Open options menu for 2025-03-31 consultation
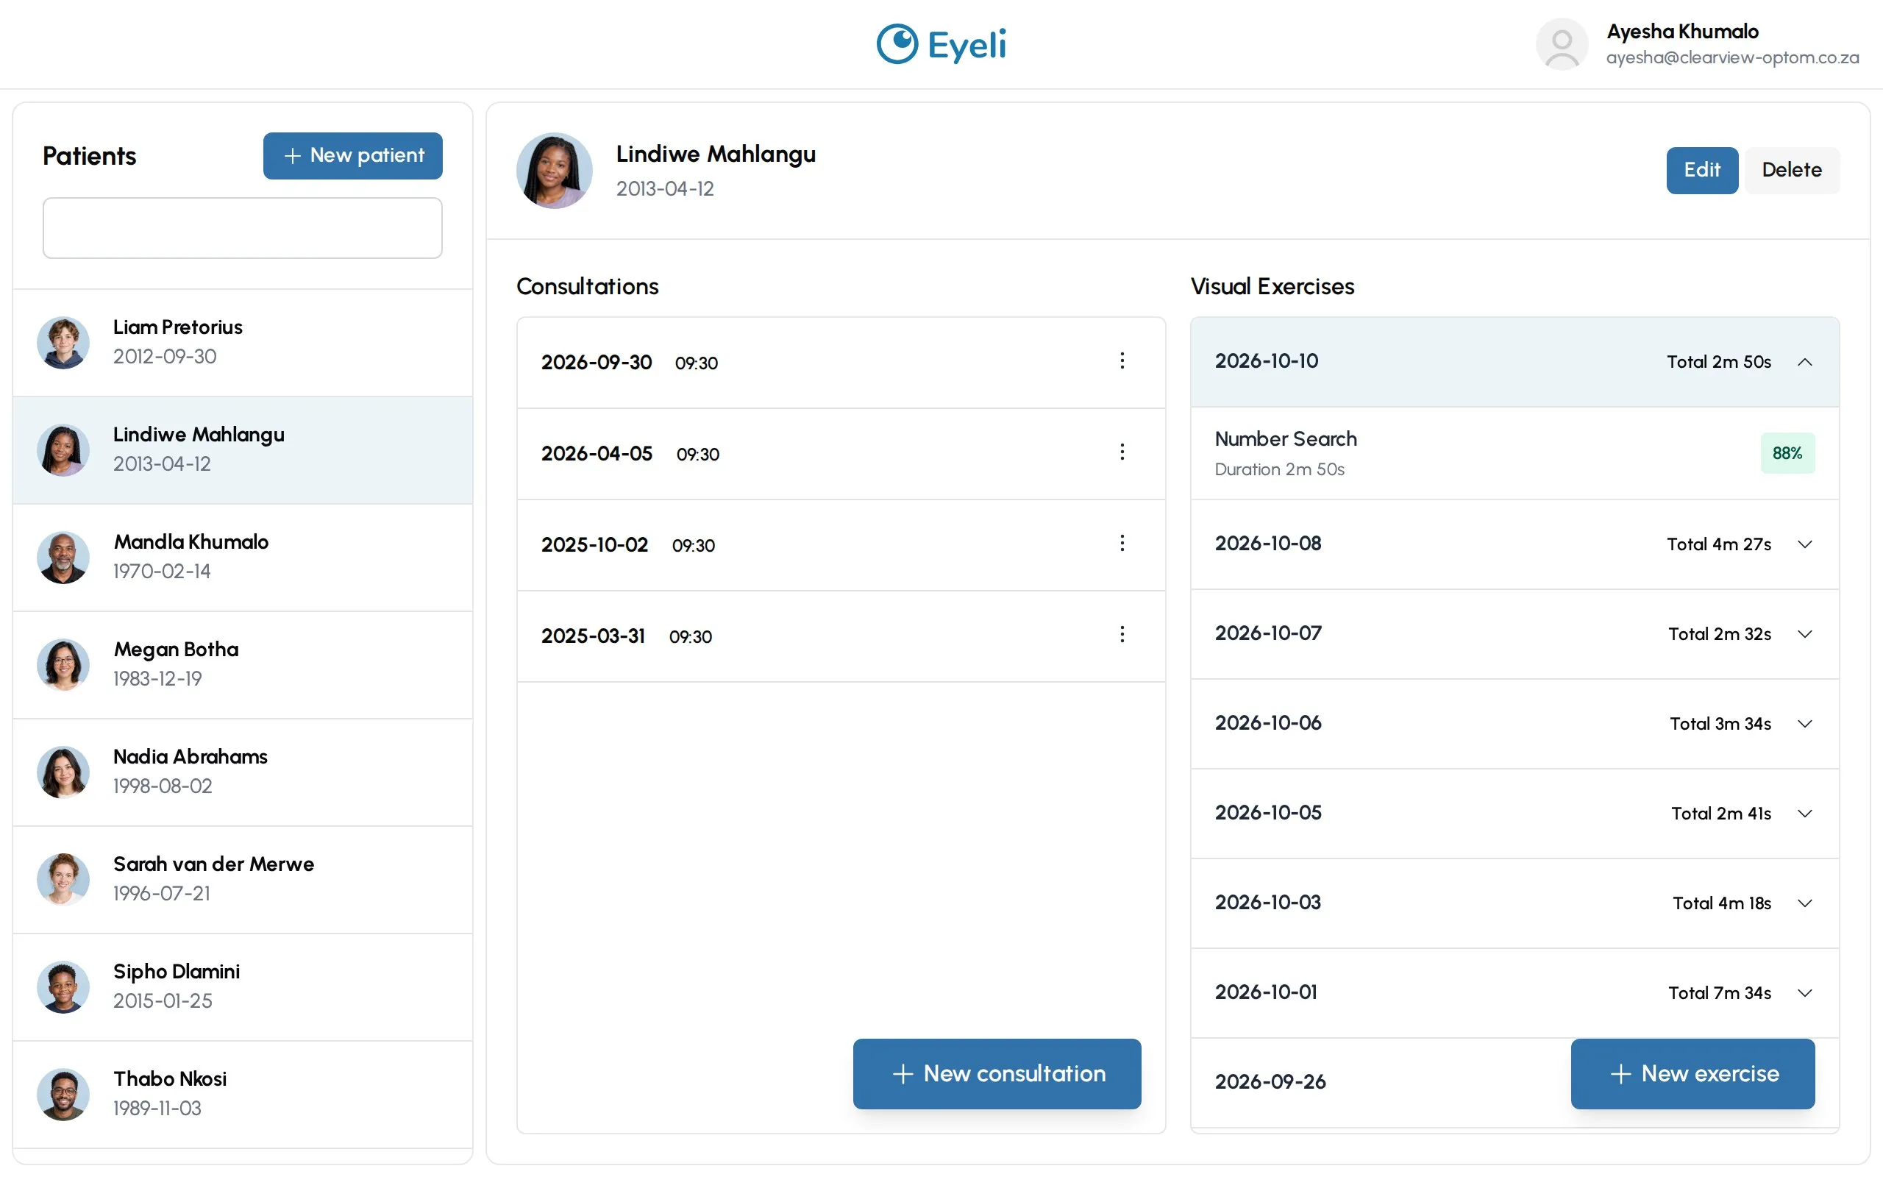The image size is (1883, 1177). [1121, 634]
